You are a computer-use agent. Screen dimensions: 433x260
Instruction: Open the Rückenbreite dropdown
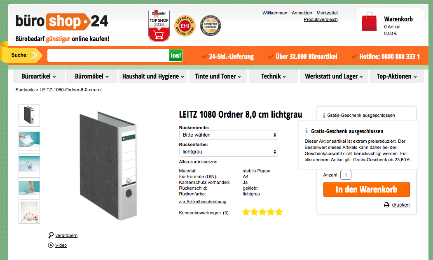(228, 135)
